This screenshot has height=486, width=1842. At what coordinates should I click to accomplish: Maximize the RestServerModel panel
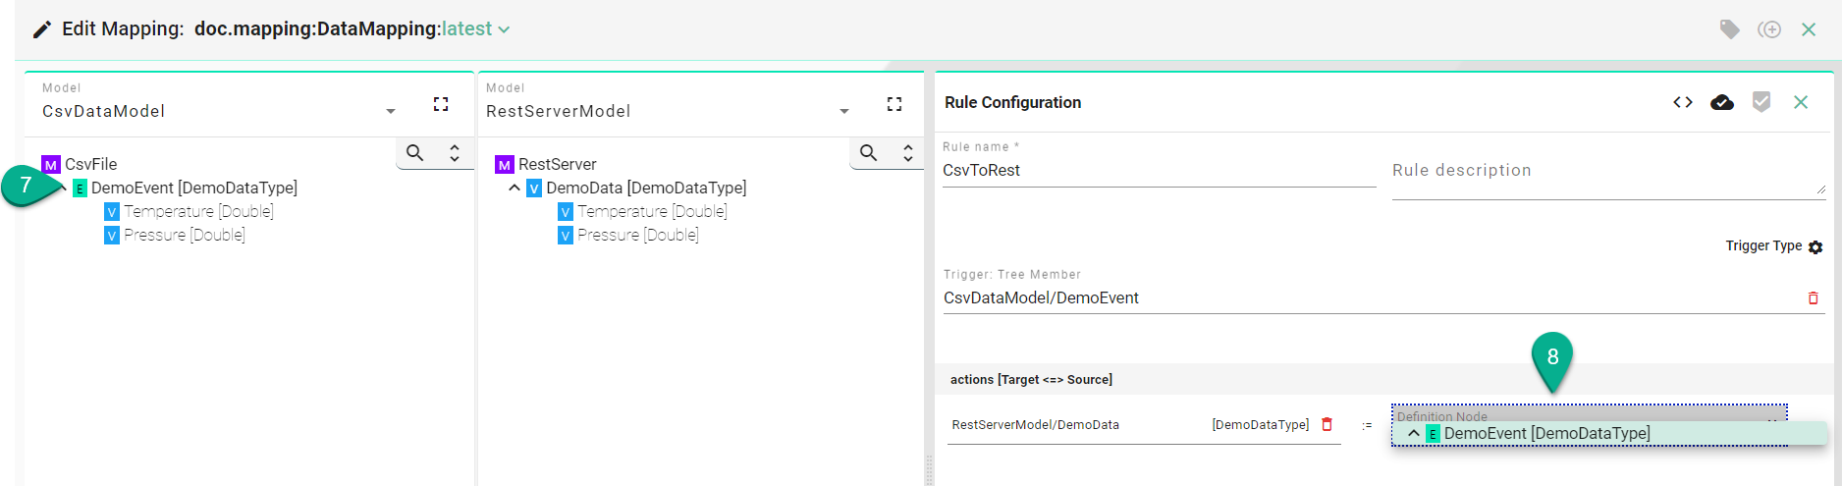(894, 104)
